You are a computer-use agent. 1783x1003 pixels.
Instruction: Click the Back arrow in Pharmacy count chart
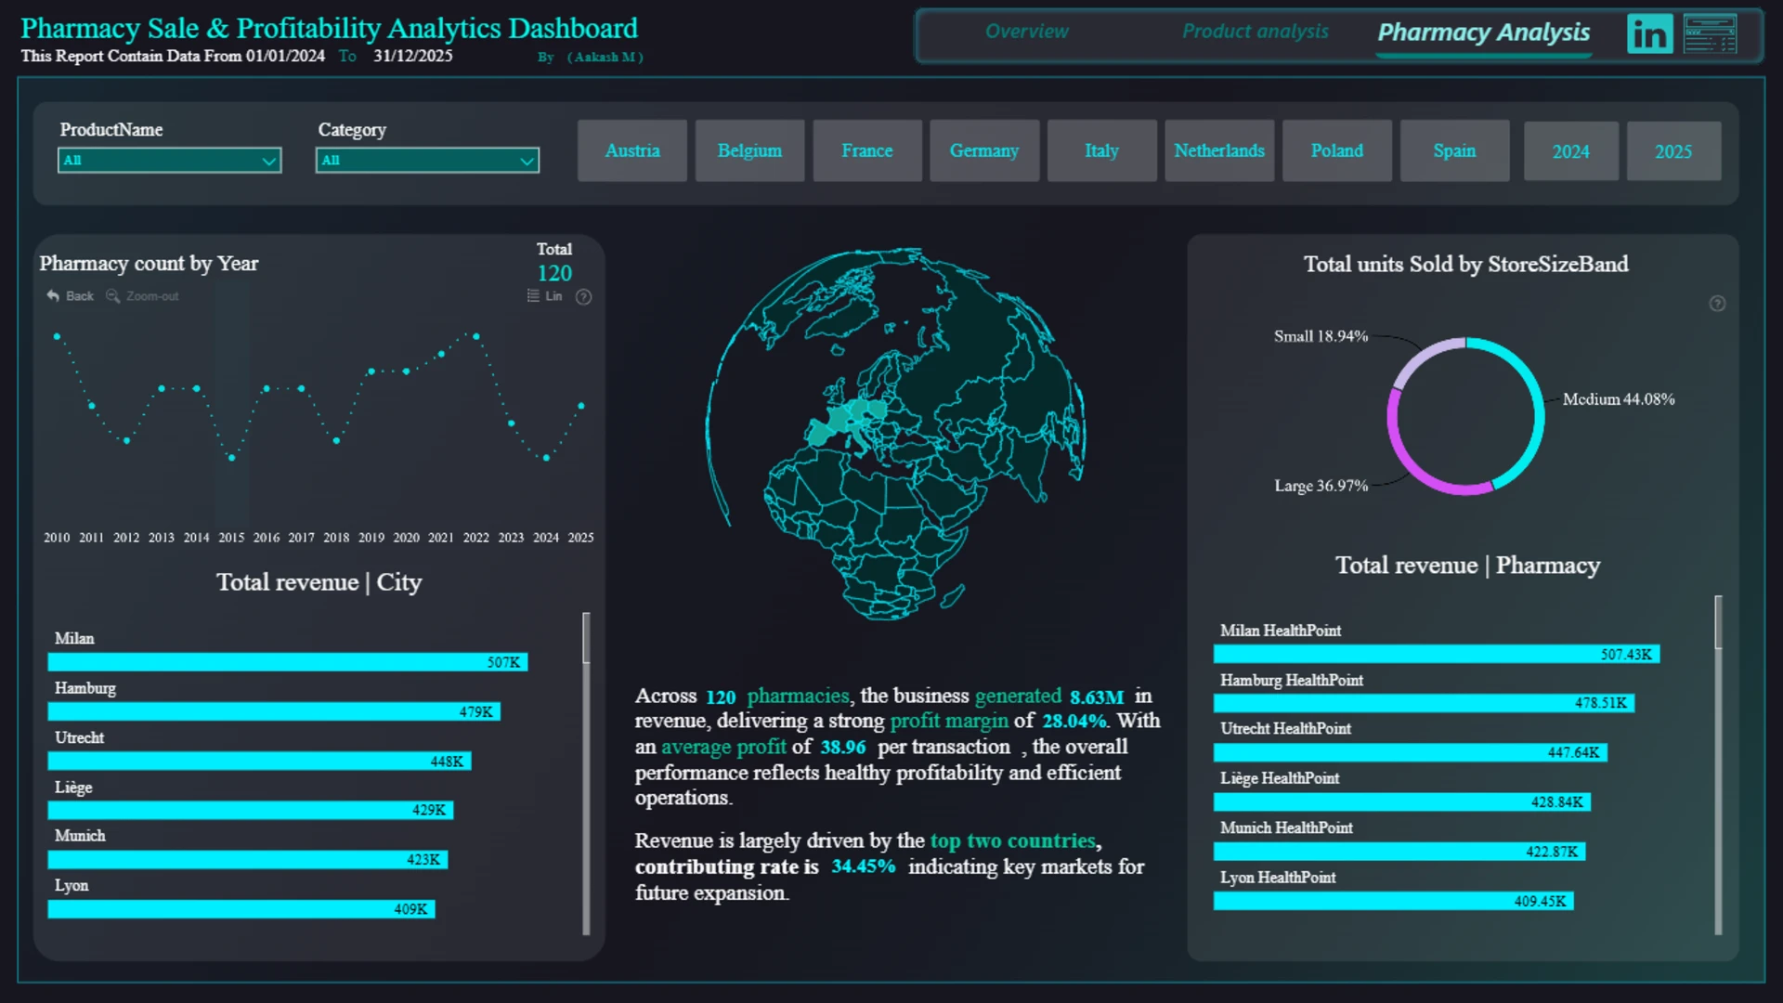(x=53, y=296)
